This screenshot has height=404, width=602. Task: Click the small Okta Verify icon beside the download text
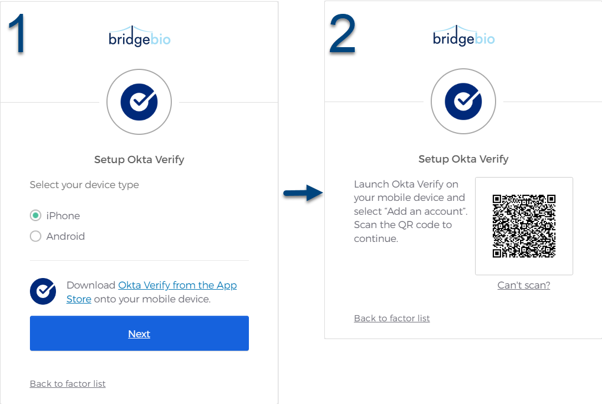(x=43, y=291)
